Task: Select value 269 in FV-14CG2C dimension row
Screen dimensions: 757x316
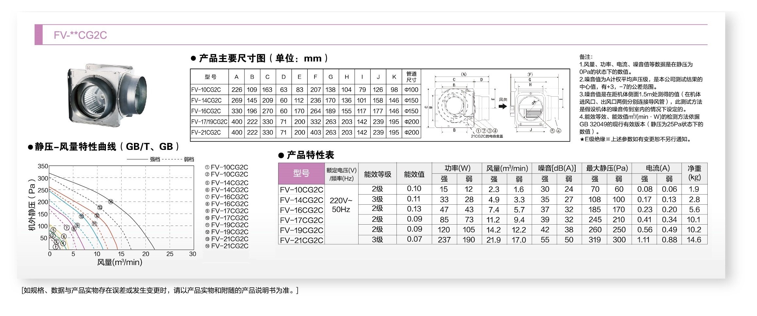Action: pyautogui.click(x=237, y=100)
